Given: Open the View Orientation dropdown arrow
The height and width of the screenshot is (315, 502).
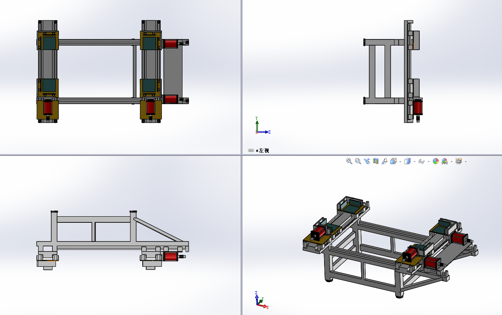Looking at the screenshot, I should coord(400,162).
